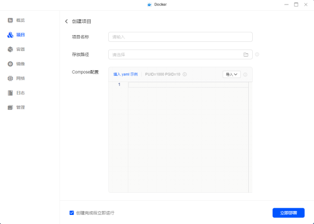Open the 网络 network globe icon
The height and width of the screenshot is (224, 314).
click(10, 78)
